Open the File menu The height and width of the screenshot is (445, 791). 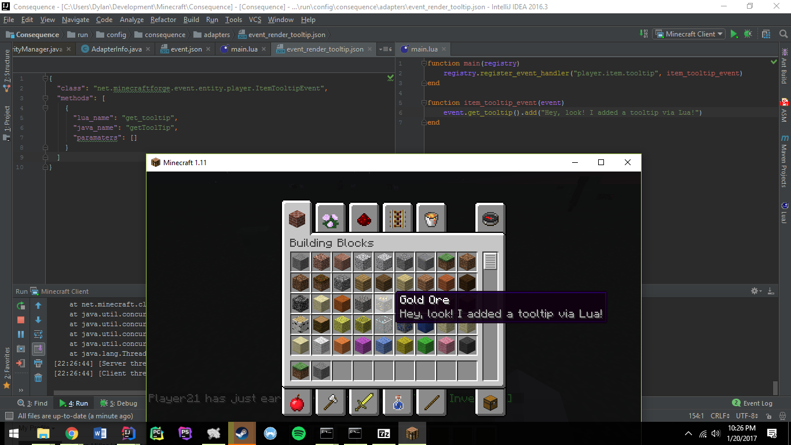click(x=9, y=20)
